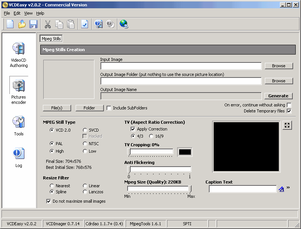Click the caption font style icon
The image size is (301, 229).
[x=281, y=189]
